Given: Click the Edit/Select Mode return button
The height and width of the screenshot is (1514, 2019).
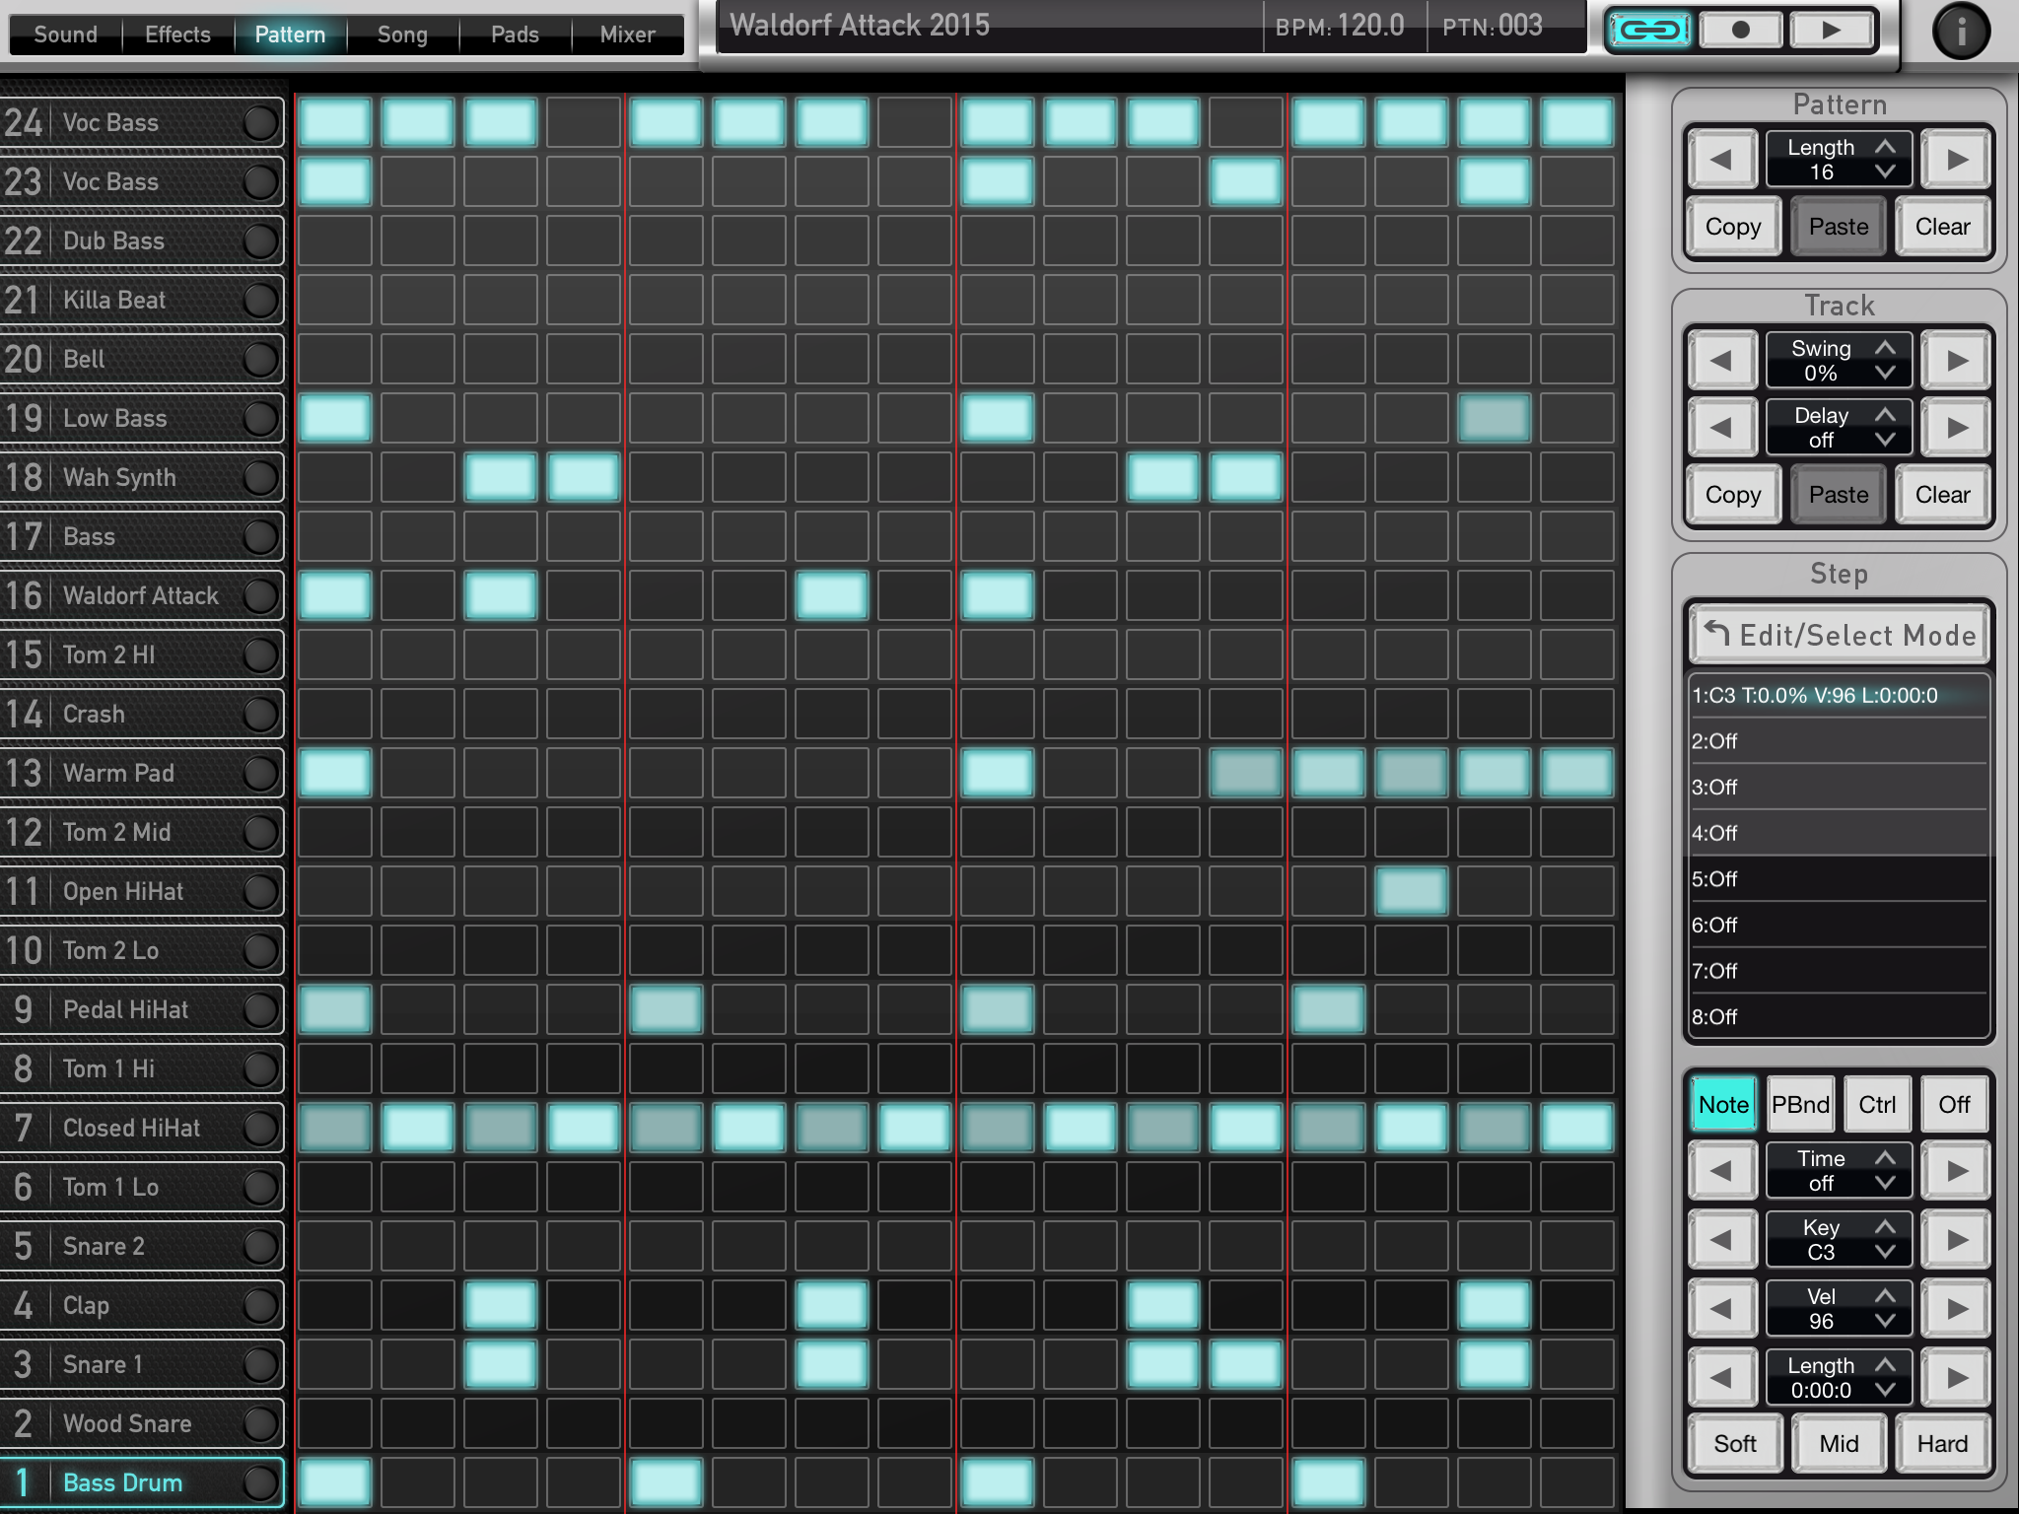Looking at the screenshot, I should tap(1839, 636).
